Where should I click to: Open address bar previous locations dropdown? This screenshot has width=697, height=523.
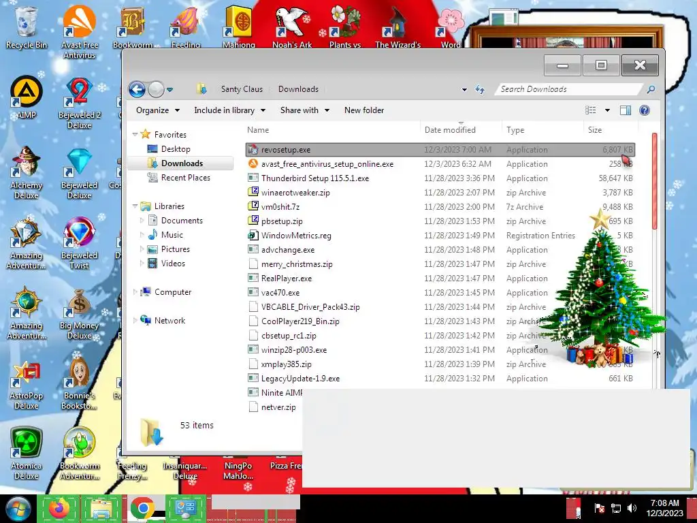pyautogui.click(x=464, y=89)
